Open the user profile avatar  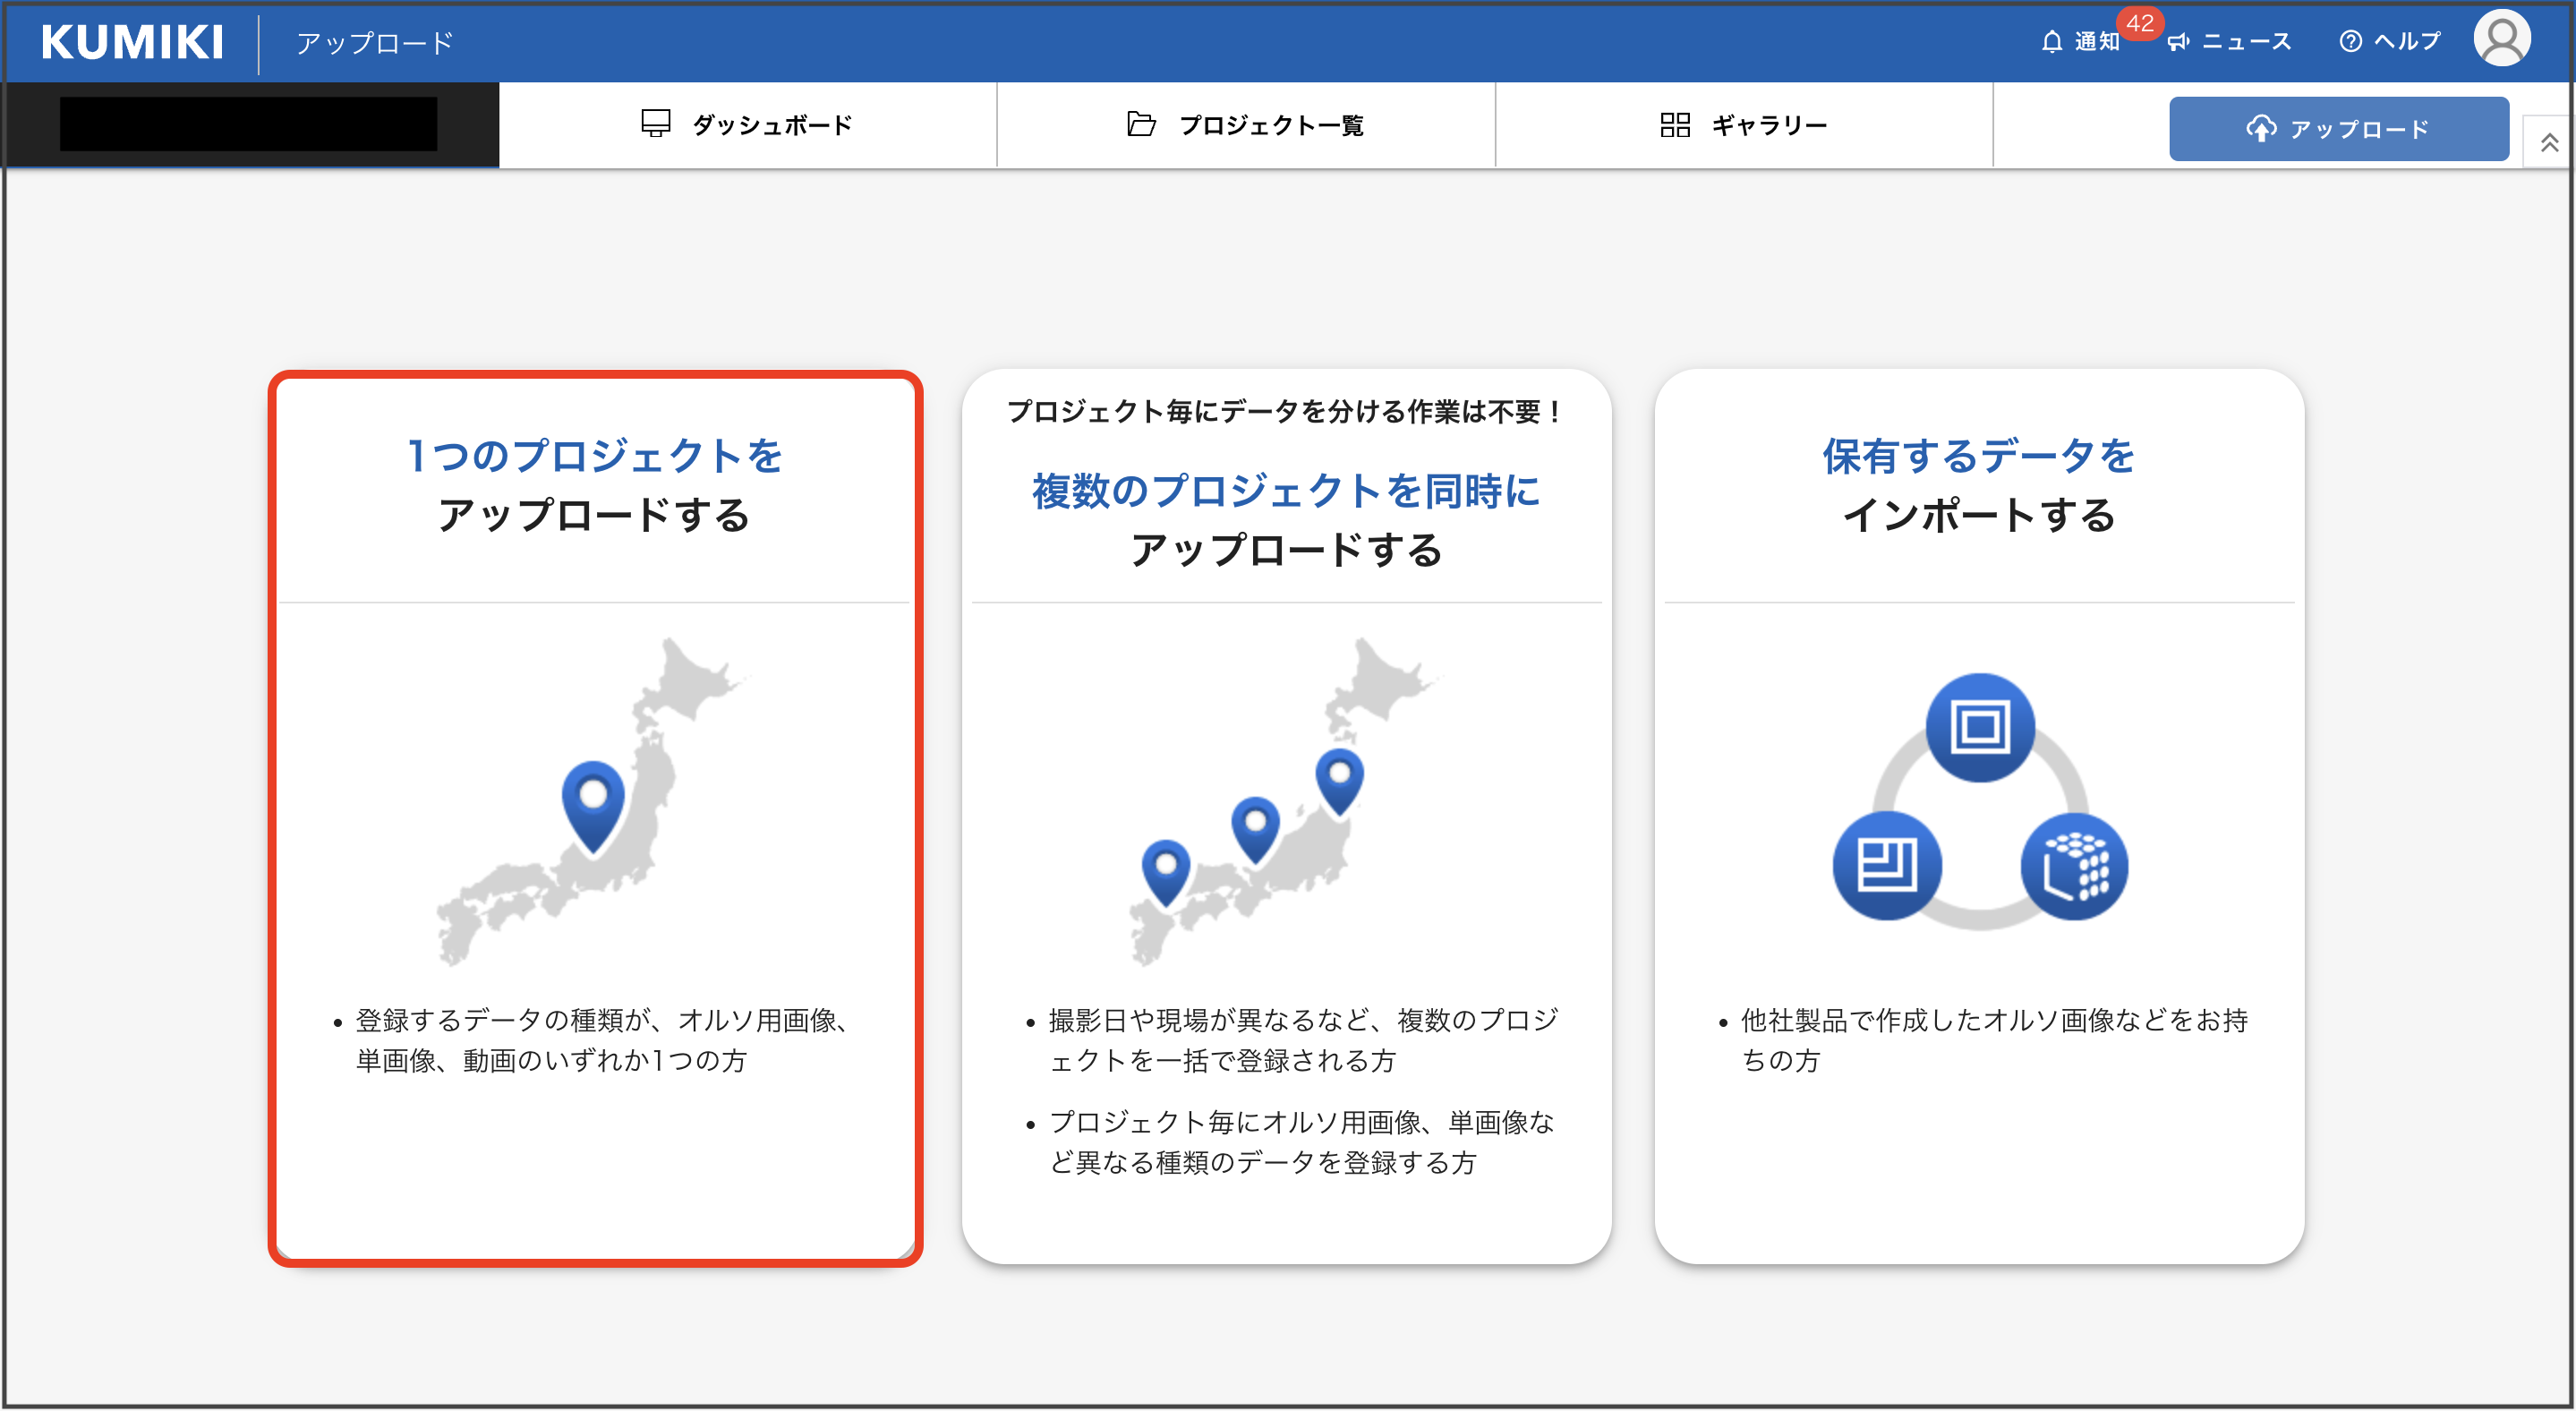[2501, 39]
